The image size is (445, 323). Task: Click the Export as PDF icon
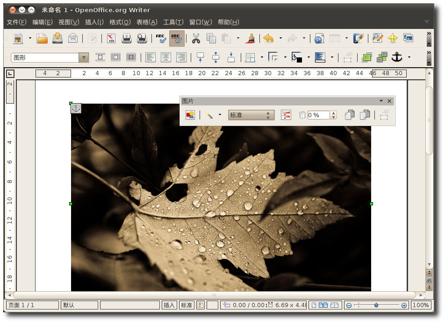click(111, 38)
